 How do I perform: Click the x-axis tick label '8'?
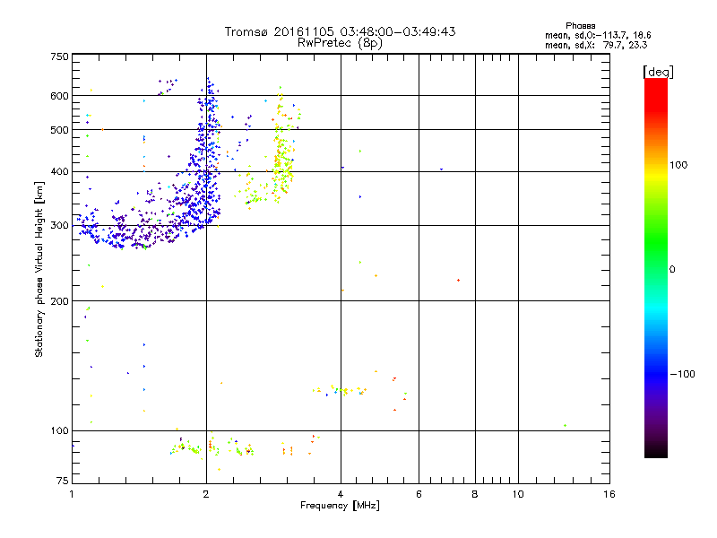(475, 494)
